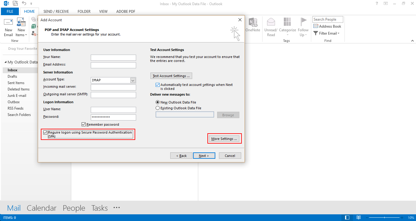Switch to People in navigation bar
Image resolution: width=416 pixels, height=221 pixels.
[x=74, y=208]
